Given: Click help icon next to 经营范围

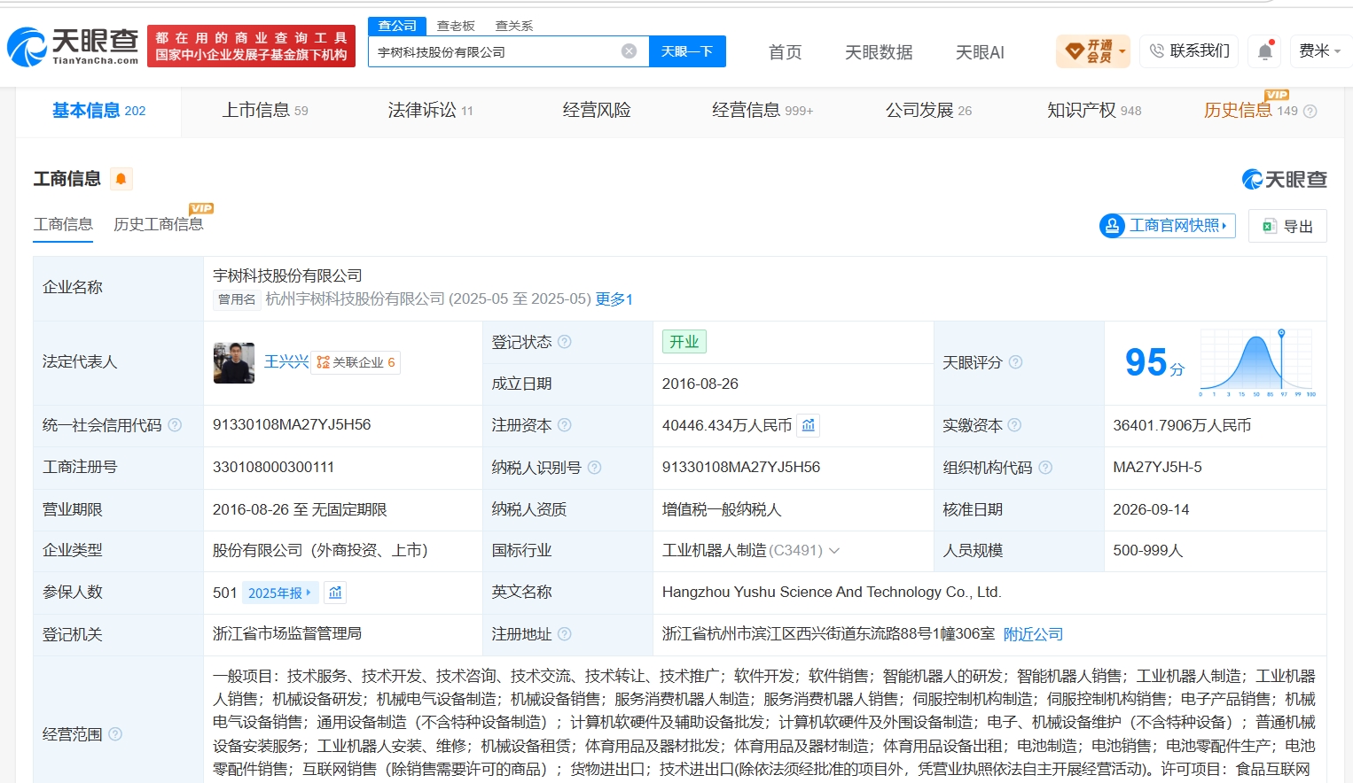Looking at the screenshot, I should (115, 734).
